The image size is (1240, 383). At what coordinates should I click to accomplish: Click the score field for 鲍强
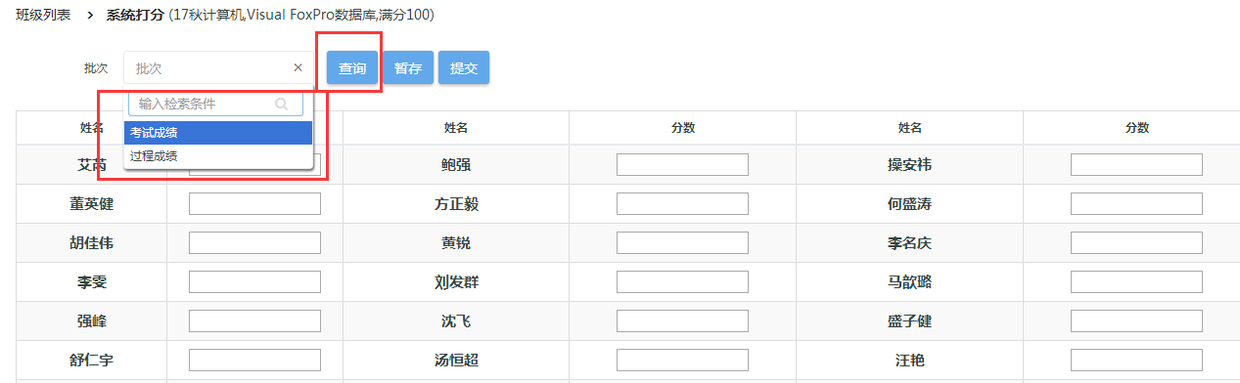pos(682,165)
